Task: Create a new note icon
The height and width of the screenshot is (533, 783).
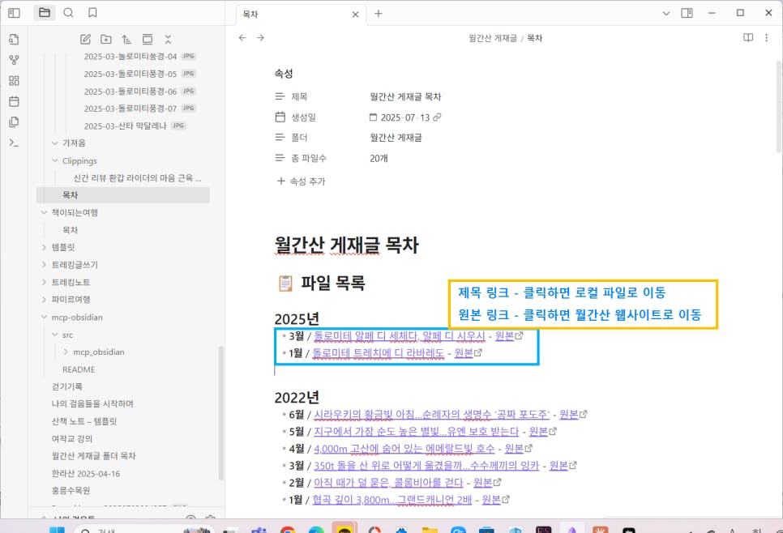Action: tap(85, 40)
